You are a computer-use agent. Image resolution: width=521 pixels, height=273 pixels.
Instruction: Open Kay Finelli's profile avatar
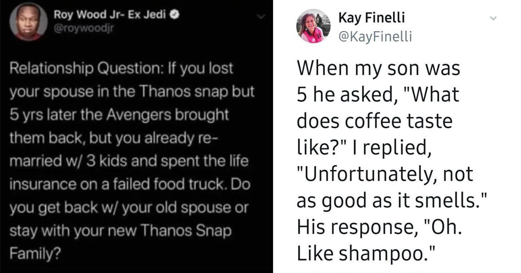click(x=313, y=26)
